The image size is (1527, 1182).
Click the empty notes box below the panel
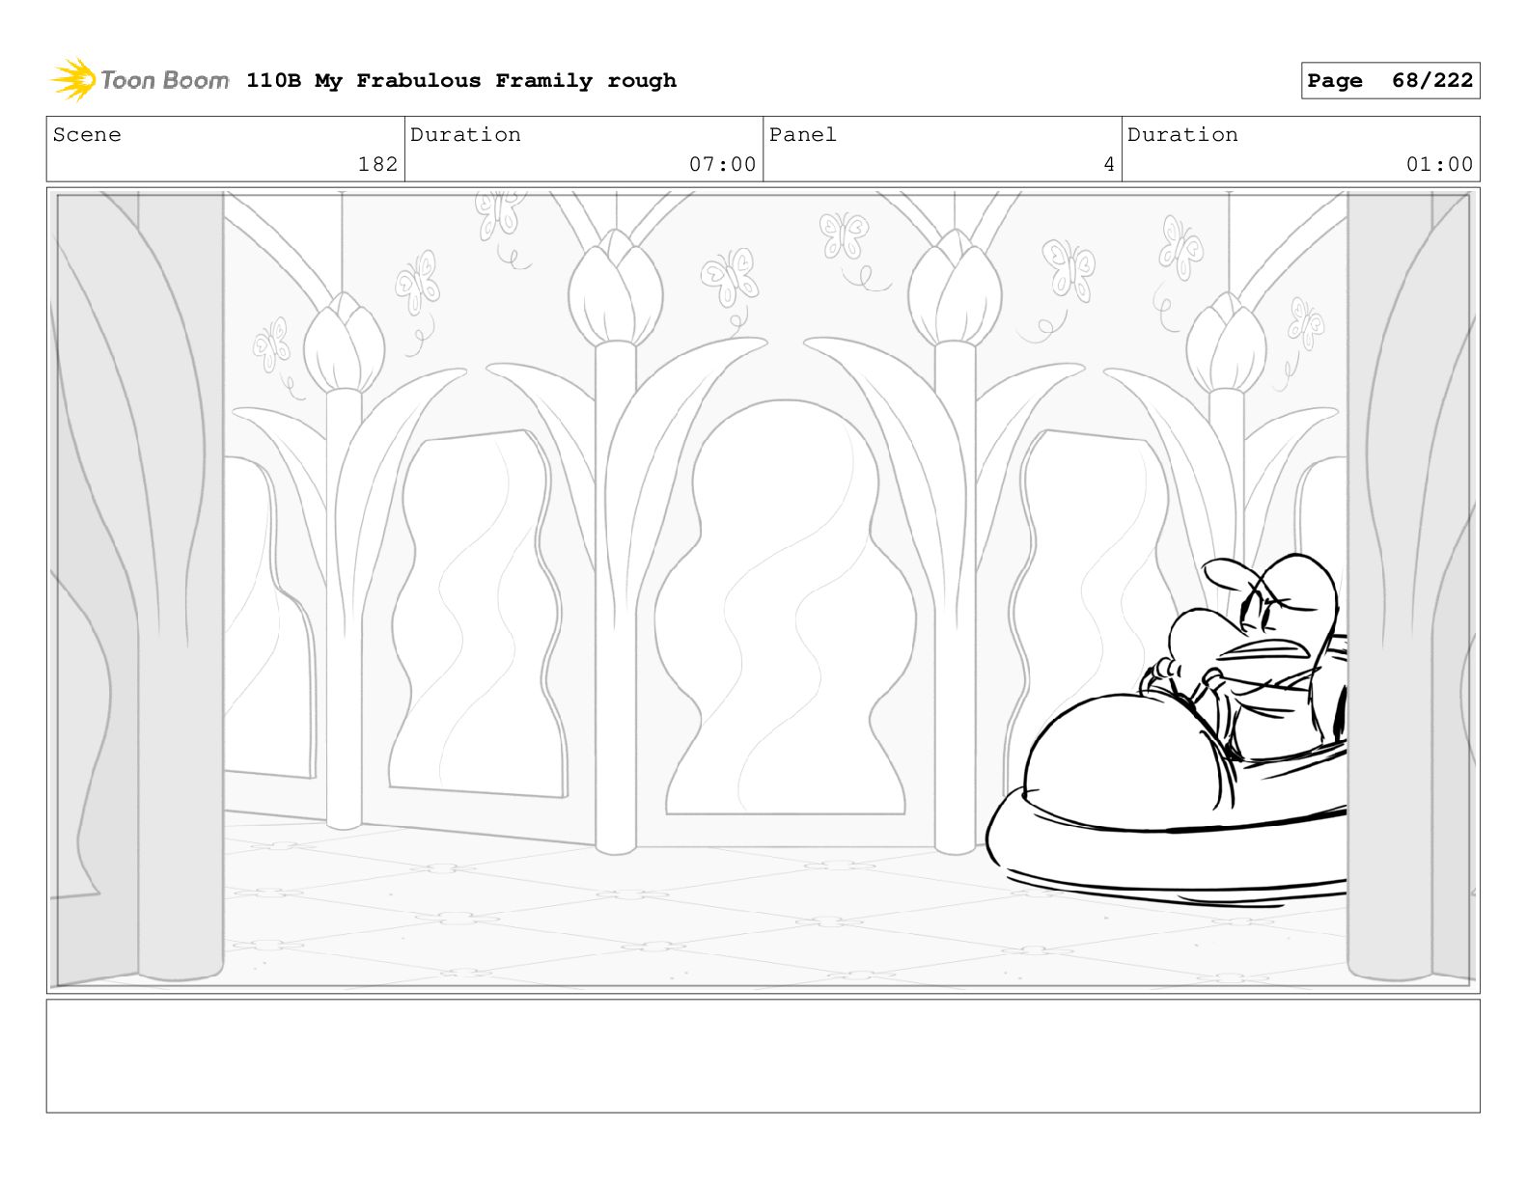[x=763, y=1056]
